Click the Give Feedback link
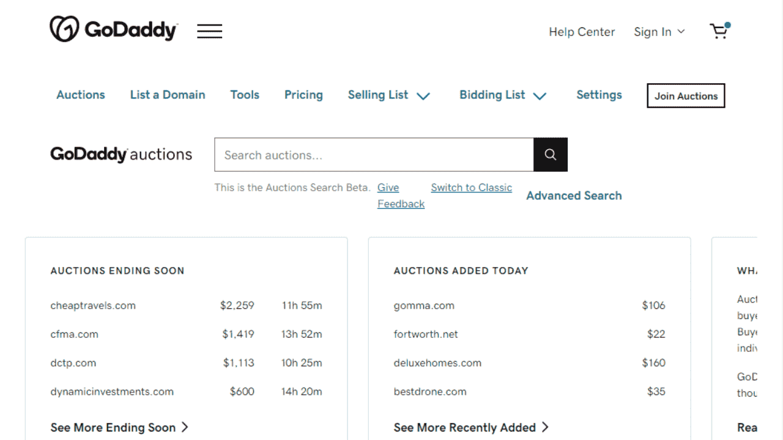 point(401,196)
